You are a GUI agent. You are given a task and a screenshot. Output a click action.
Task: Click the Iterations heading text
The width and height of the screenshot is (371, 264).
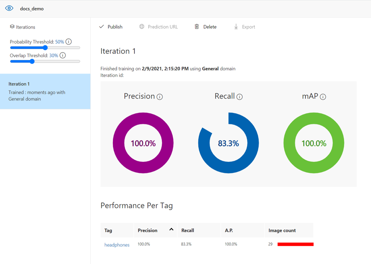coord(26,27)
